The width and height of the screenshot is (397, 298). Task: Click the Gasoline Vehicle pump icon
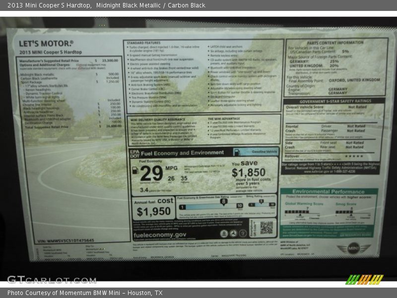coord(237,152)
